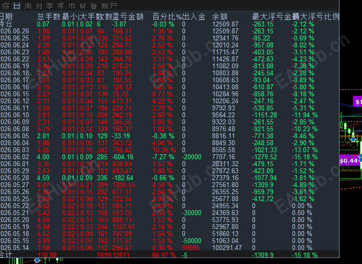Screen dimensions: 362x264
Task: Click blue up-arrow marker below orange chart line
Action: pyautogui.click(x=353, y=139)
